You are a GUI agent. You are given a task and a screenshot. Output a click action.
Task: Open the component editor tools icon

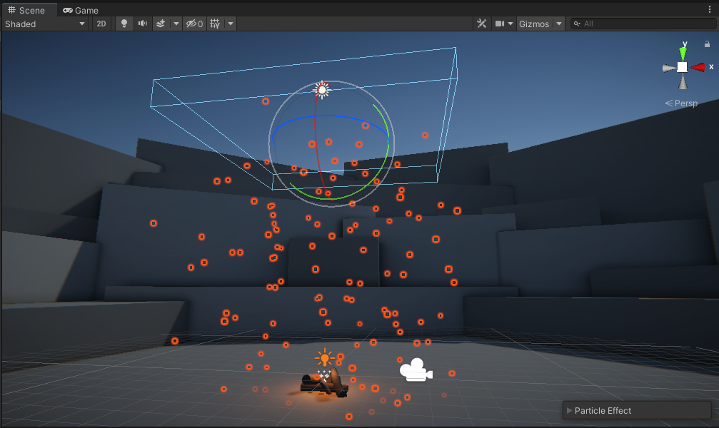481,24
